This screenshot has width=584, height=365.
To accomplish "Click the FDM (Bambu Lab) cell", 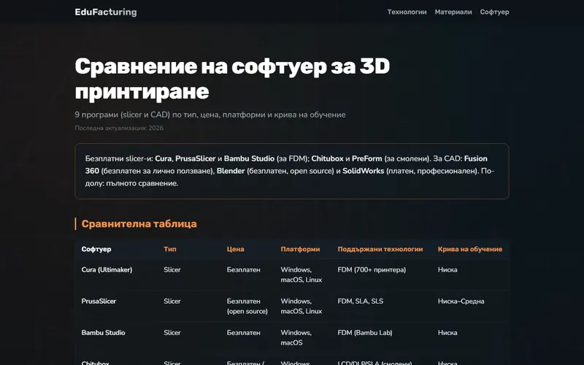I will (x=365, y=333).
